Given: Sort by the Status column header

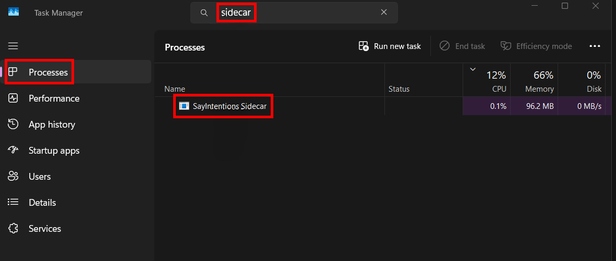Looking at the screenshot, I should 424,80.
